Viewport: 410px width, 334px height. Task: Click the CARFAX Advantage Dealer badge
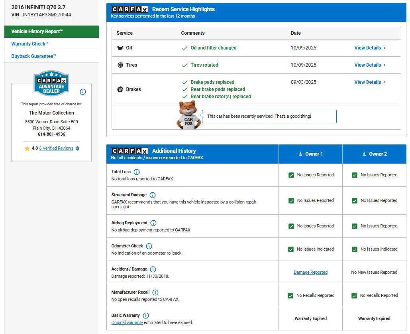pyautogui.click(x=51, y=83)
